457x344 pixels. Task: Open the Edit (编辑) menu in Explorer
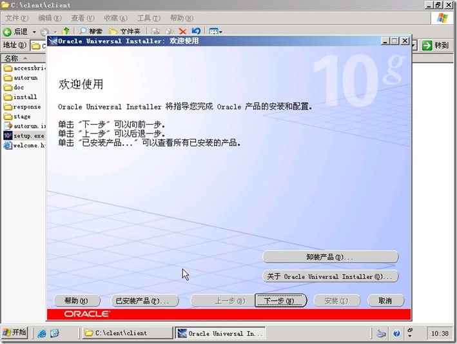pyautogui.click(x=50, y=18)
